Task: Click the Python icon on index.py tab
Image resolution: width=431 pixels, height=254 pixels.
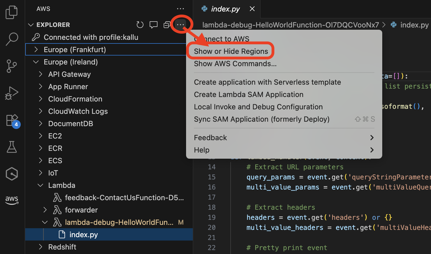Action: [x=205, y=9]
